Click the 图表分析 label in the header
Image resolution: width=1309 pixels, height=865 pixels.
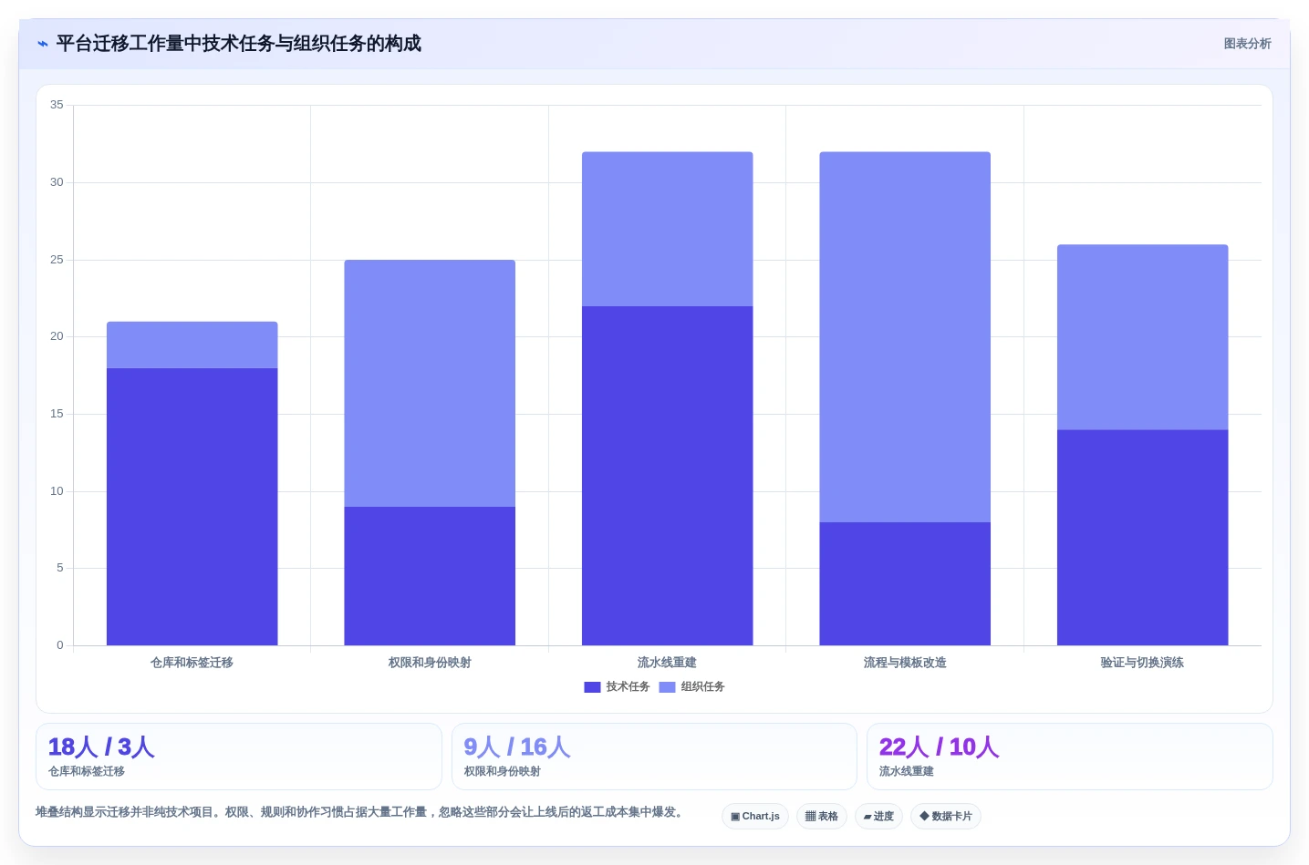[1247, 44]
